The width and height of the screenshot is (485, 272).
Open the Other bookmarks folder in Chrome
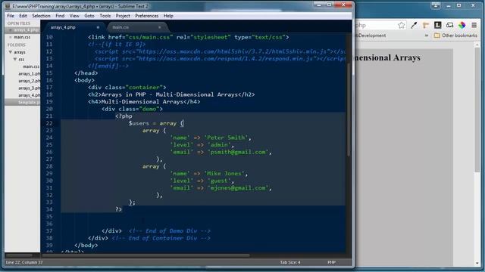pos(455,36)
